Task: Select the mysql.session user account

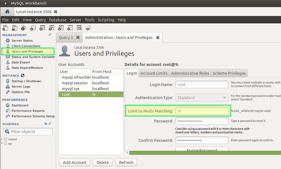Action: click(x=75, y=83)
